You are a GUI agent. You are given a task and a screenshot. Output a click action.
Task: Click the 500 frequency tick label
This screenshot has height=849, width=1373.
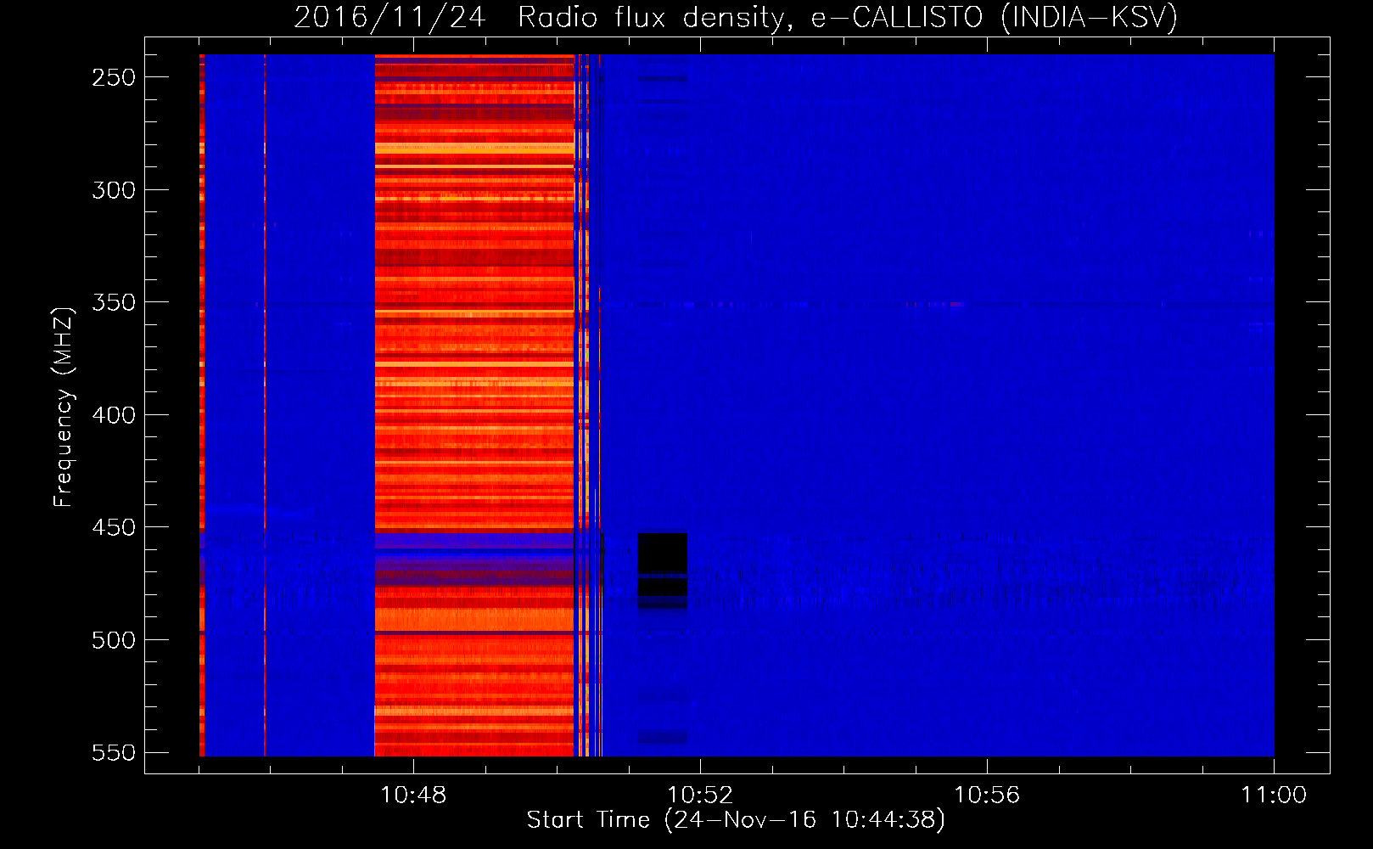click(114, 640)
